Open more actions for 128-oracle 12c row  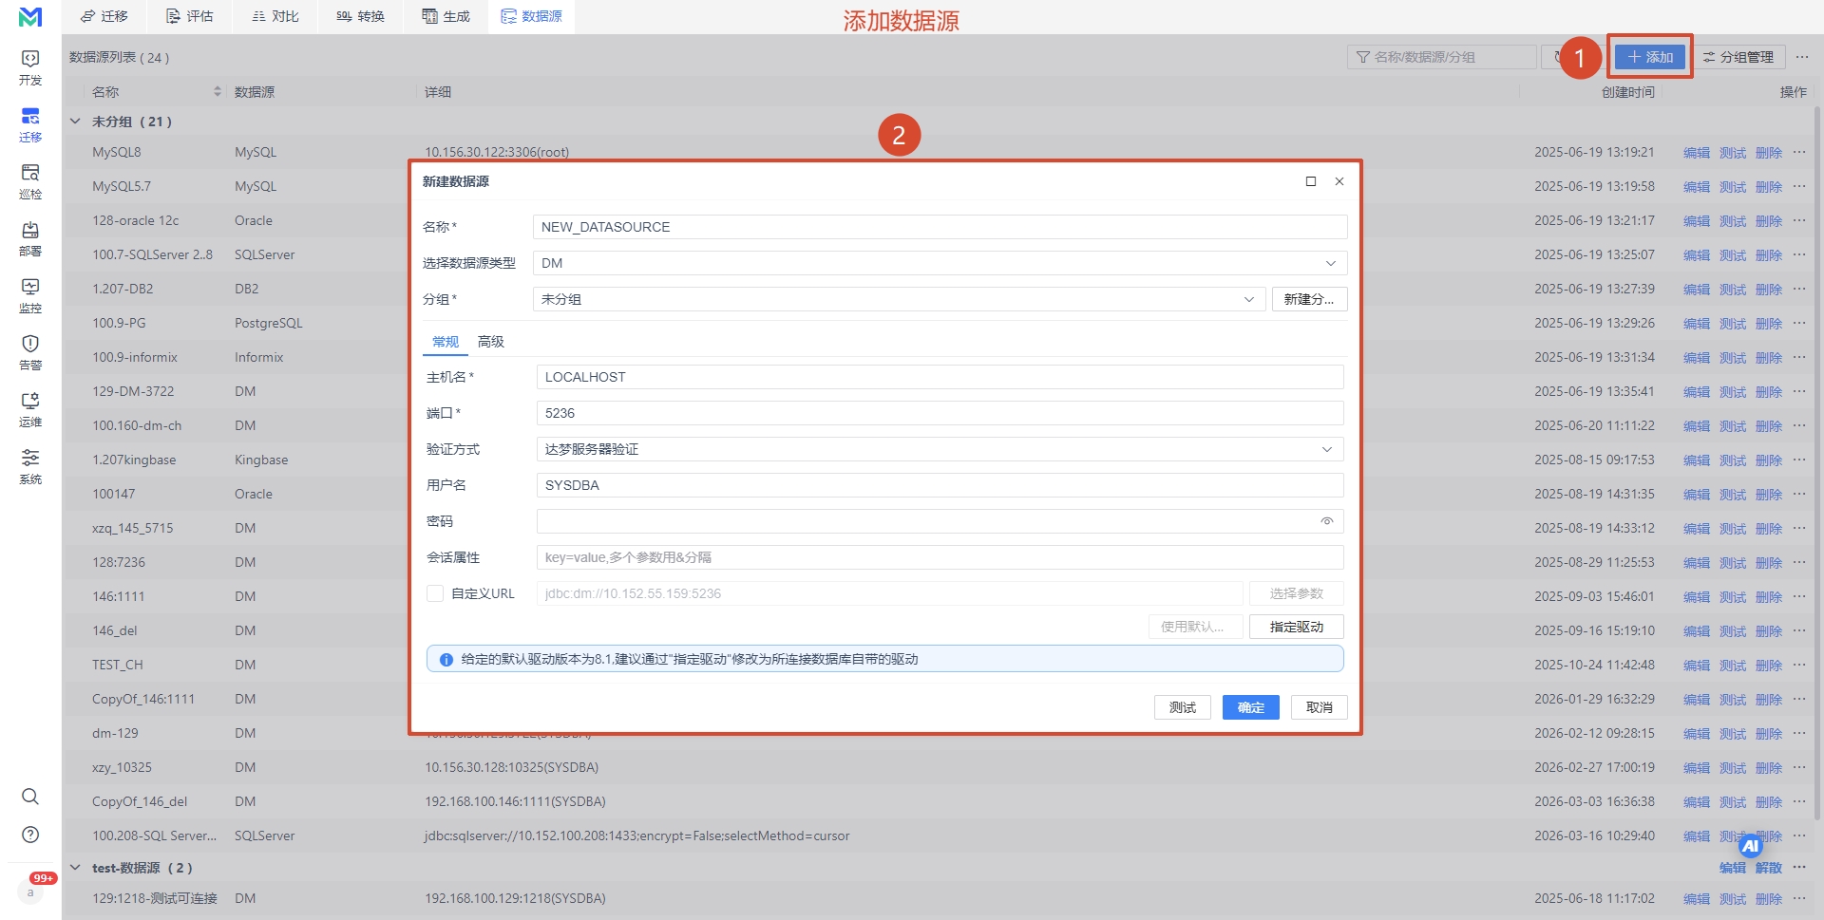1799,220
